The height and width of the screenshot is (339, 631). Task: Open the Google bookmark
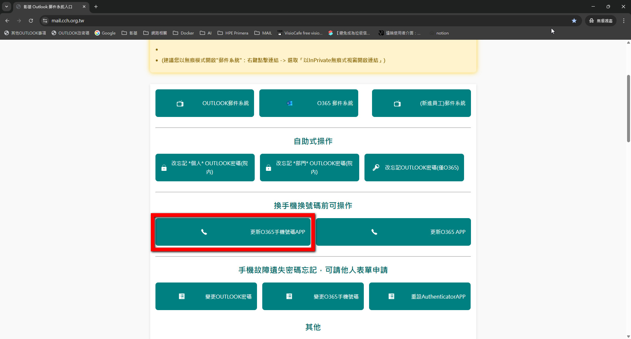[105, 33]
